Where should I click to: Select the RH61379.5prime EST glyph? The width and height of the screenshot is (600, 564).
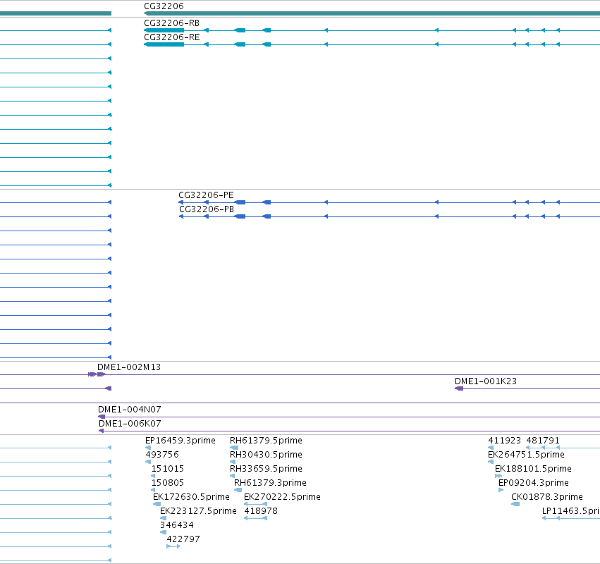(x=234, y=448)
